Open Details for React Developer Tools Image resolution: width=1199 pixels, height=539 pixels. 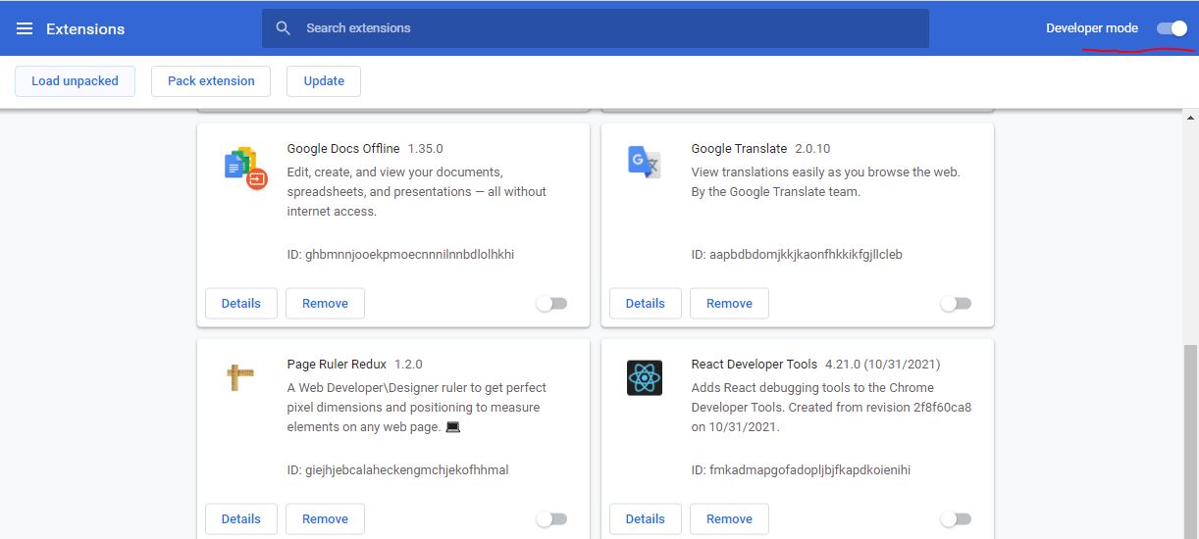[x=645, y=518]
